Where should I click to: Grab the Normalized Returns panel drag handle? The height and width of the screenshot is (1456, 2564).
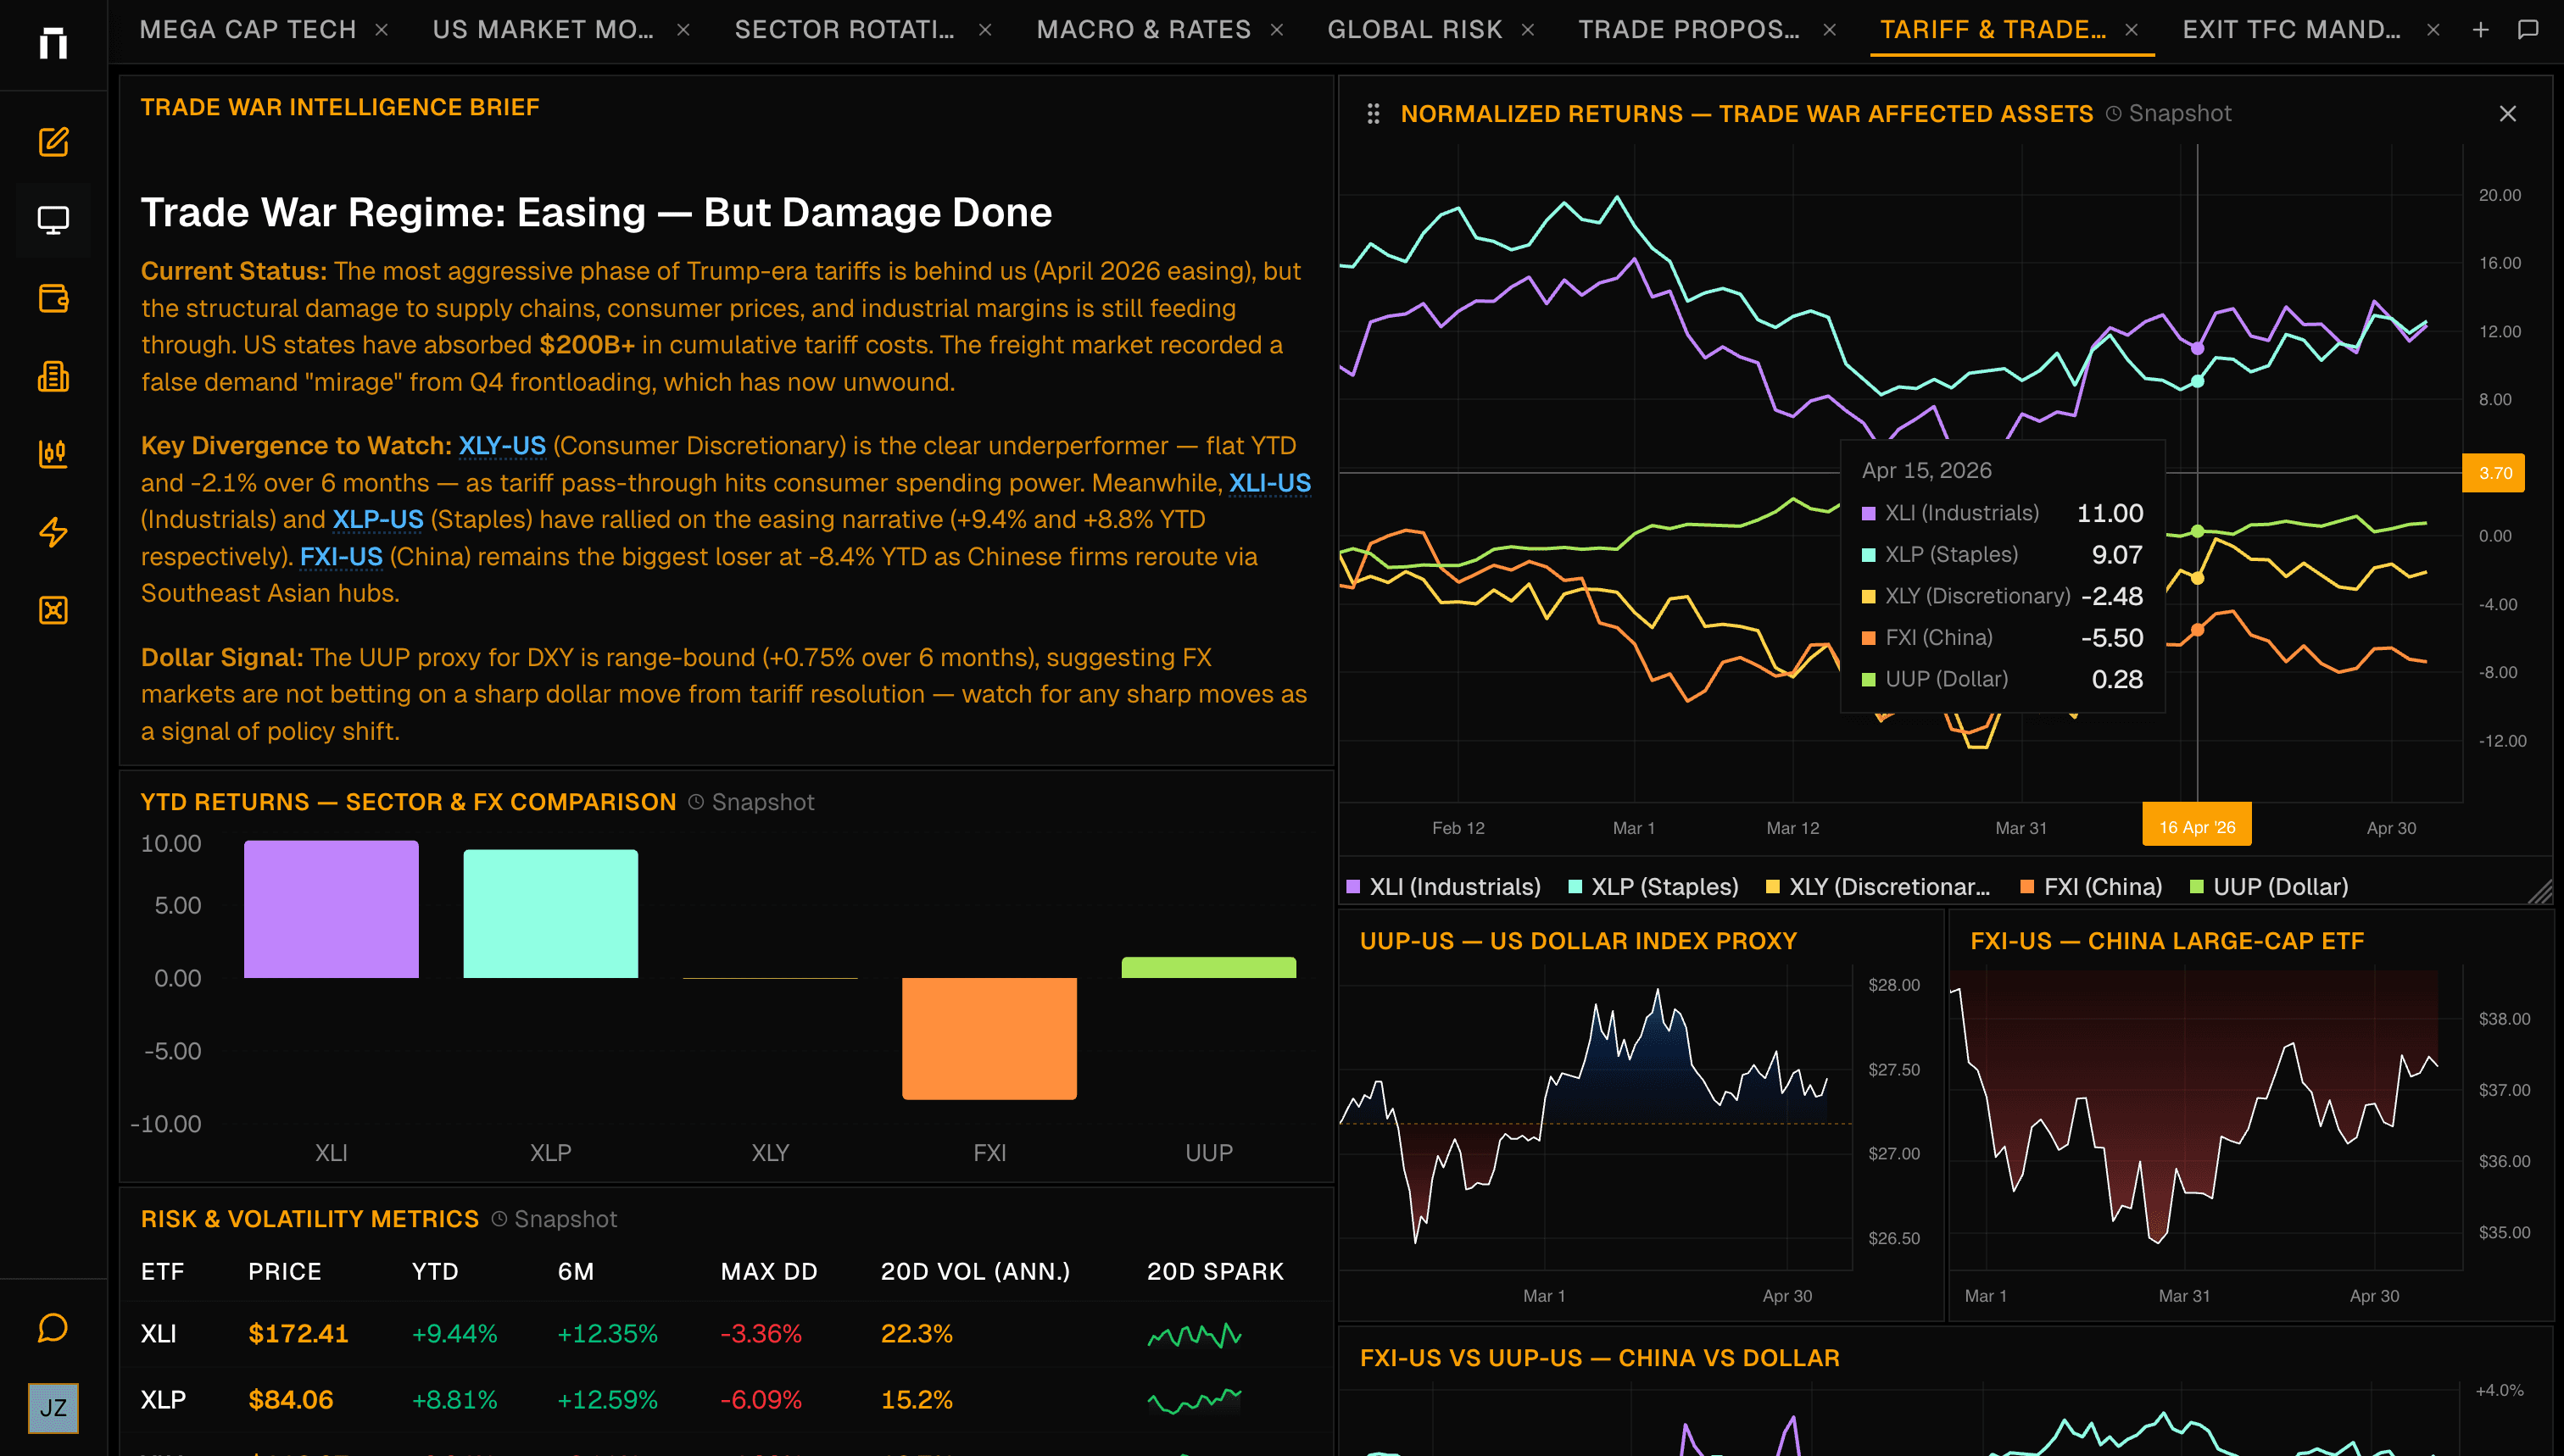(1374, 114)
